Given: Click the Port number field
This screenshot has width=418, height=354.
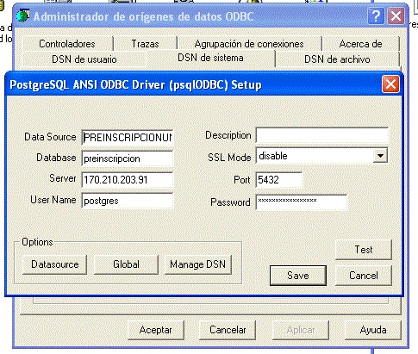Looking at the screenshot, I should coord(279,180).
